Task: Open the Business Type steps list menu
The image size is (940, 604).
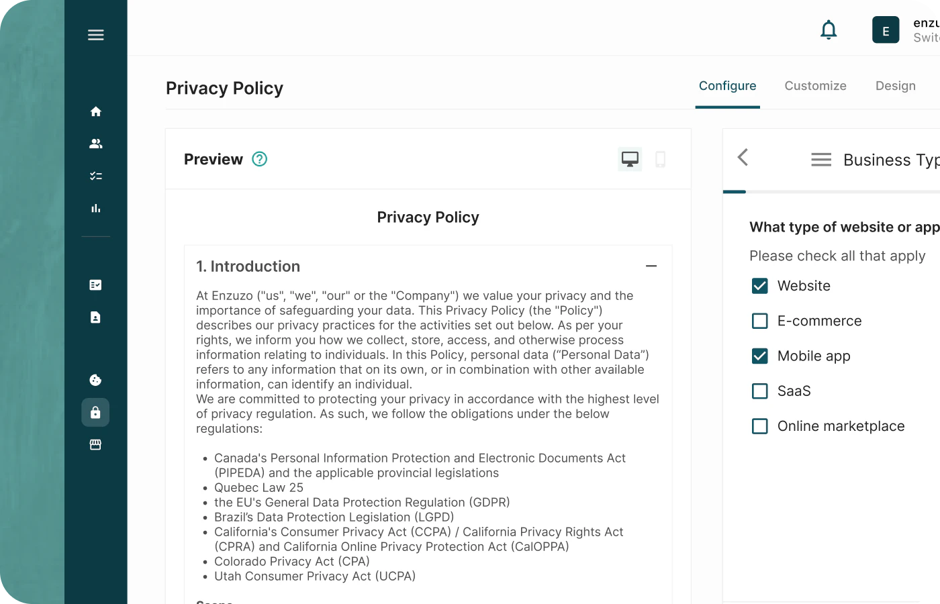Action: [820, 160]
